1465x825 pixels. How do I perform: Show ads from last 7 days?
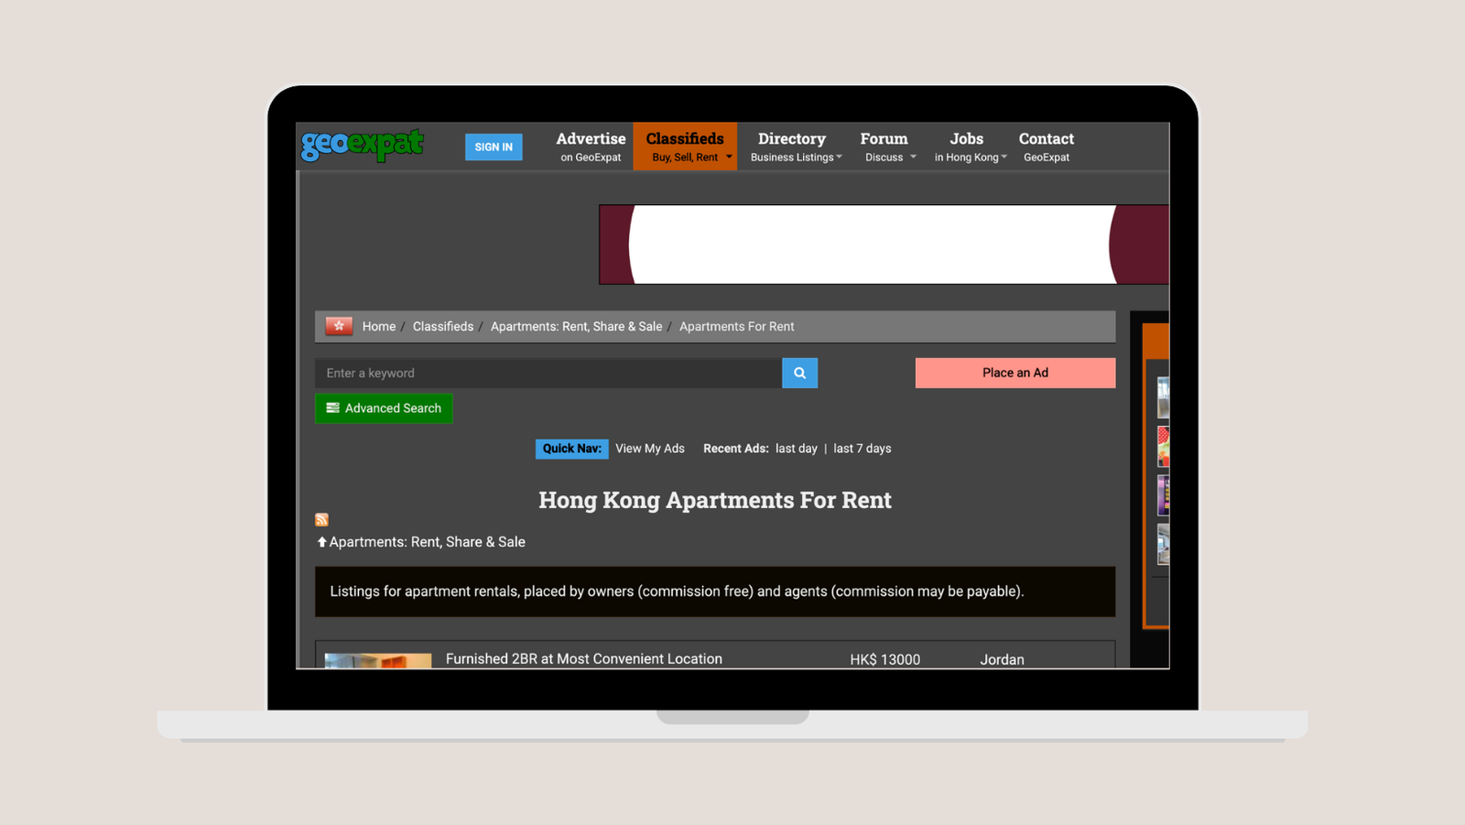pos(862,449)
